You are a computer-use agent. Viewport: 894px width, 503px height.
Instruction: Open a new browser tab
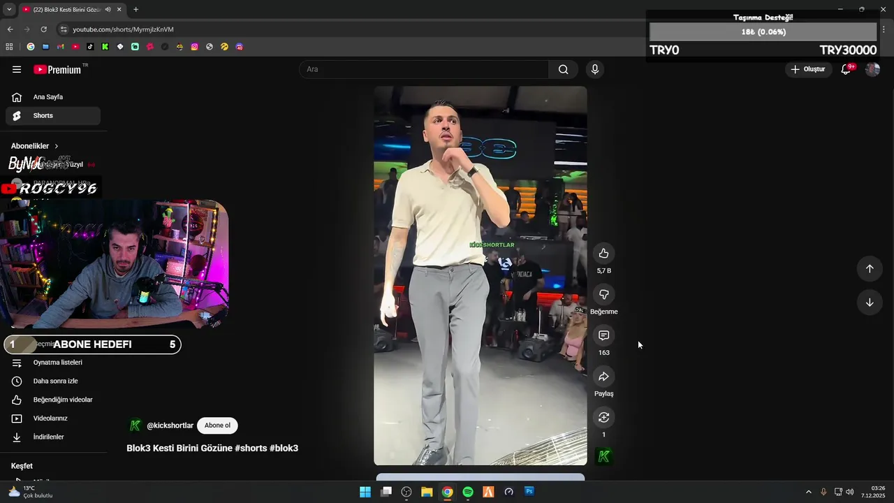[135, 10]
